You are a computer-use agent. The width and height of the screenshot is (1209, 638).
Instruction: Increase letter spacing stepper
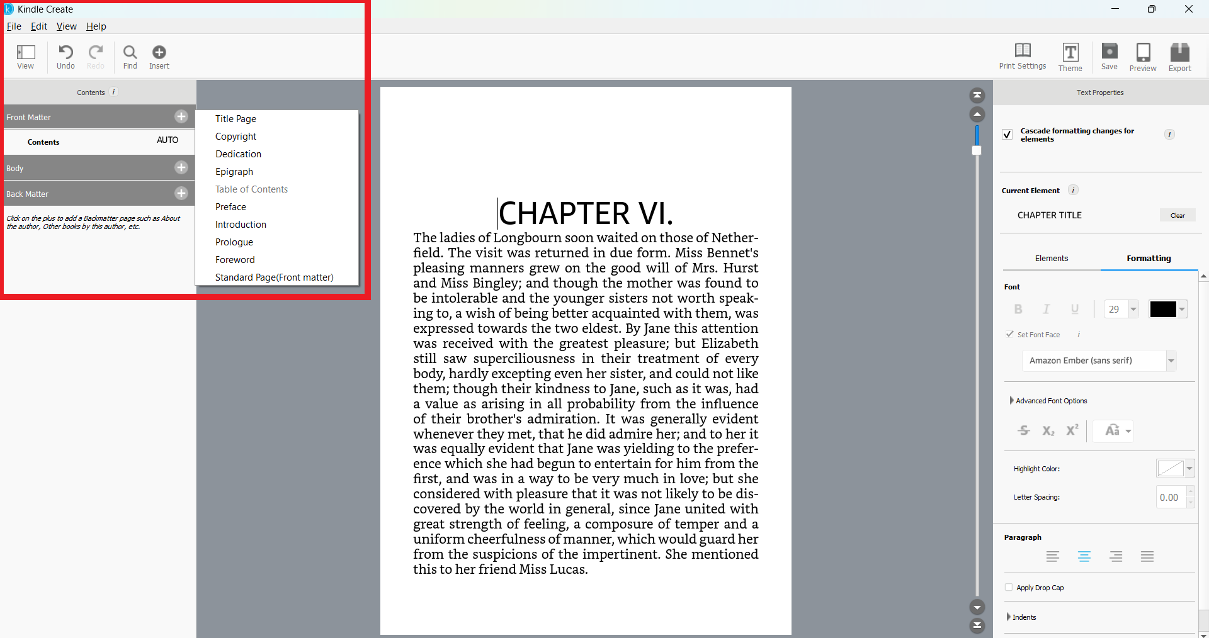point(1190,491)
